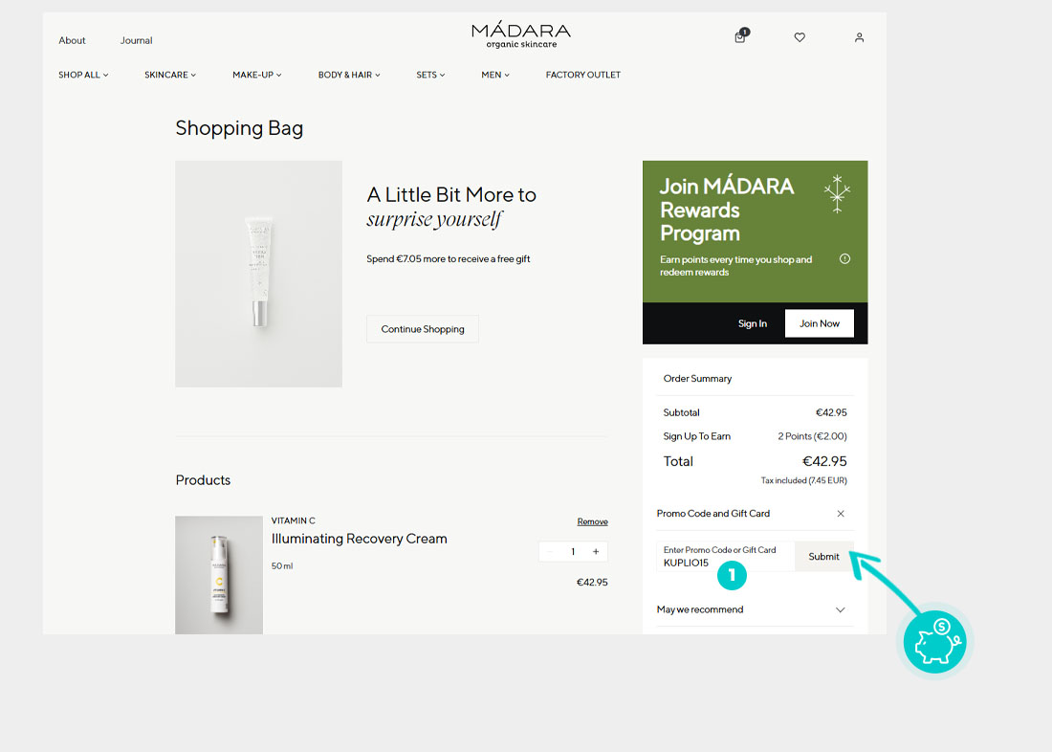Image resolution: width=1052 pixels, height=752 pixels.
Task: Click the Join Now button
Action: pyautogui.click(x=820, y=323)
